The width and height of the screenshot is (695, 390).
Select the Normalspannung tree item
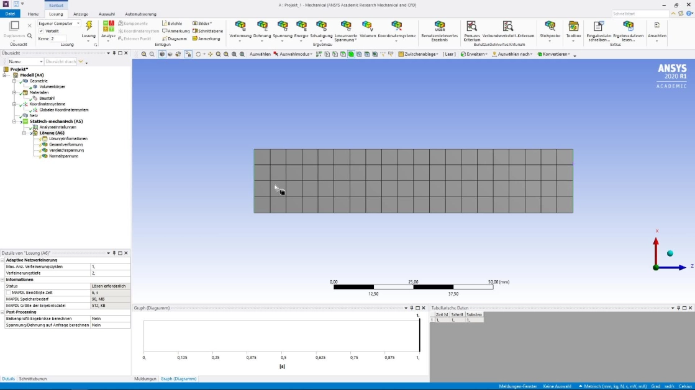pyautogui.click(x=63, y=156)
